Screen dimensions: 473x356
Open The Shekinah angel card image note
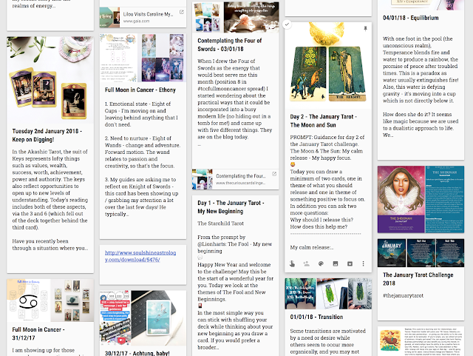[x=421, y=199]
